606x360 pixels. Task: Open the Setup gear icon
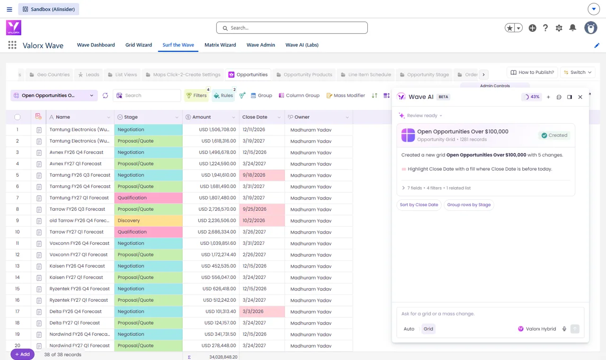pyautogui.click(x=559, y=28)
